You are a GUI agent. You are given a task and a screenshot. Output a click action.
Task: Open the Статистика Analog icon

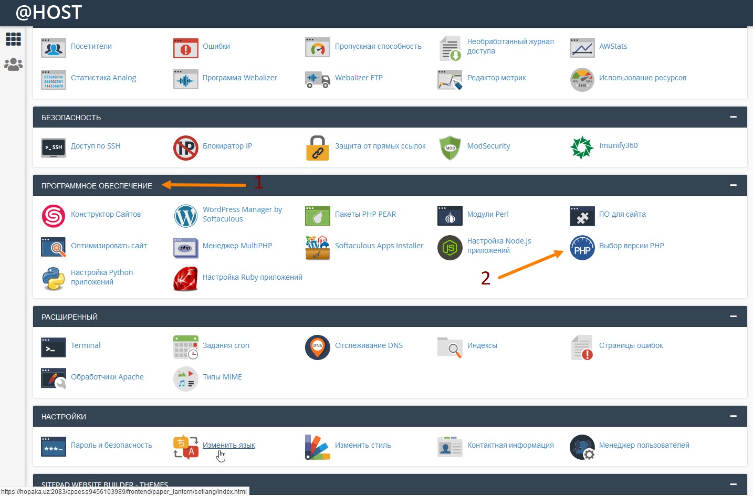(54, 79)
